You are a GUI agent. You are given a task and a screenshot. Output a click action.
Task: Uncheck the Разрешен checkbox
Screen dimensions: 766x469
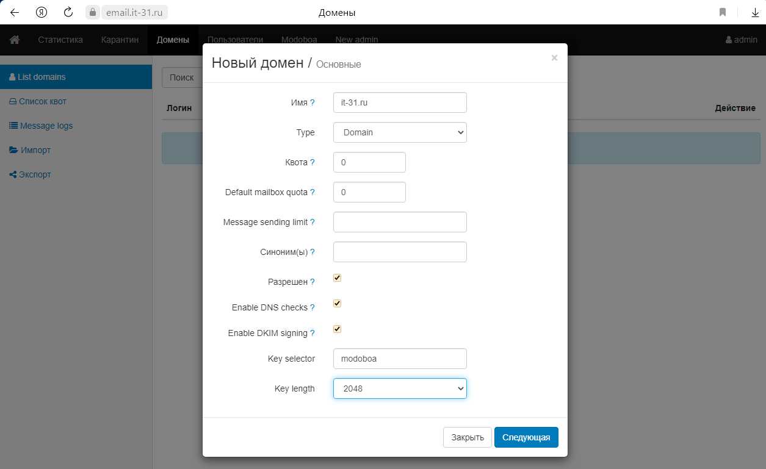[337, 278]
